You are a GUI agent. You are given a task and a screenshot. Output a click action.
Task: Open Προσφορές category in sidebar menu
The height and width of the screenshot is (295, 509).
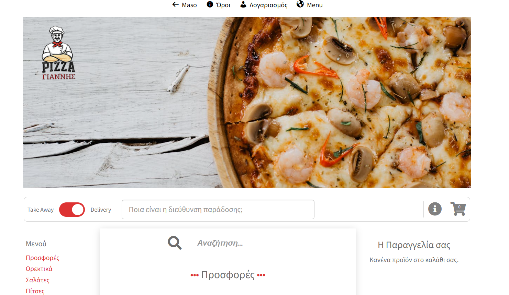coord(42,258)
